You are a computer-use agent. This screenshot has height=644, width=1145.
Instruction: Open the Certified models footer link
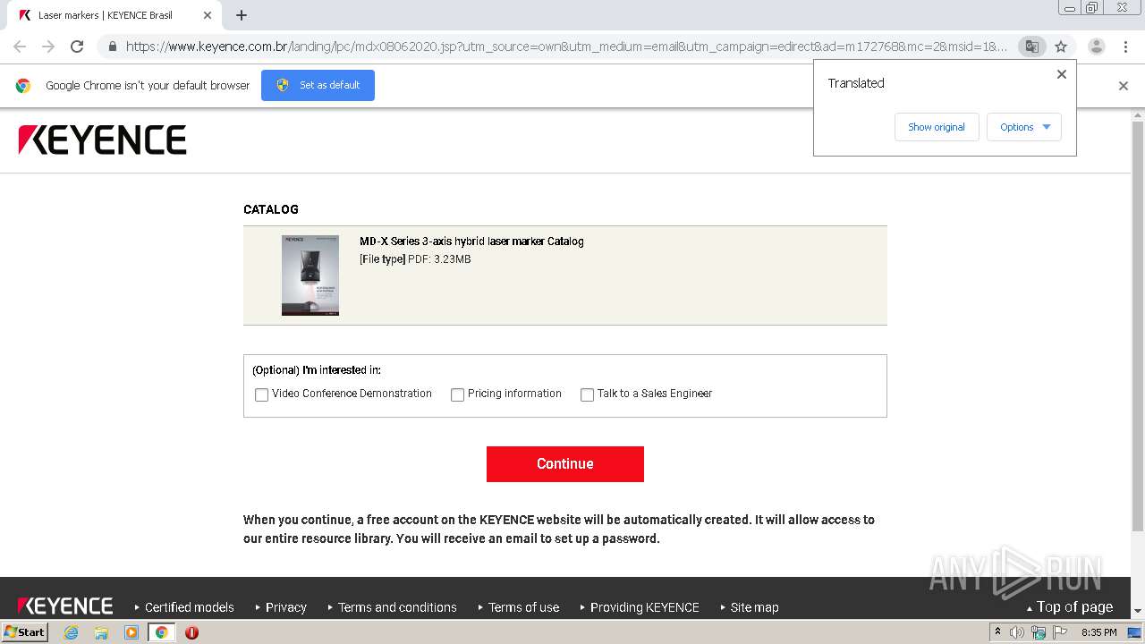190,607
